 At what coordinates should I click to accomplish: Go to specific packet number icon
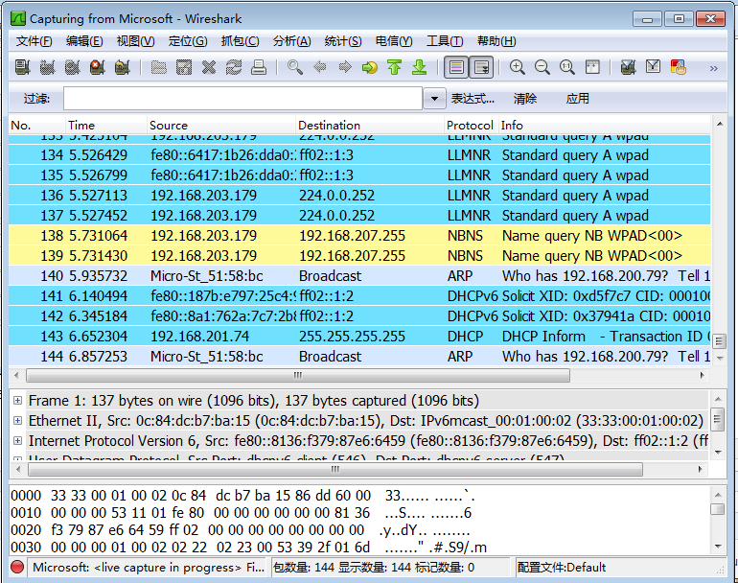(370, 67)
